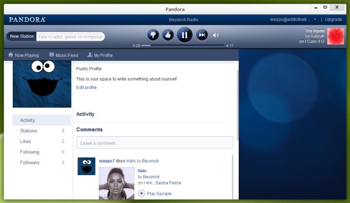Open the Now Playing tab

(x=24, y=55)
